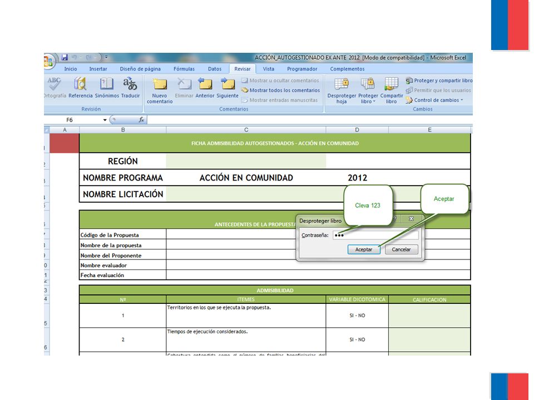This screenshot has height=400, width=534.
Task: Open the Referencia research tool
Action: click(80, 87)
